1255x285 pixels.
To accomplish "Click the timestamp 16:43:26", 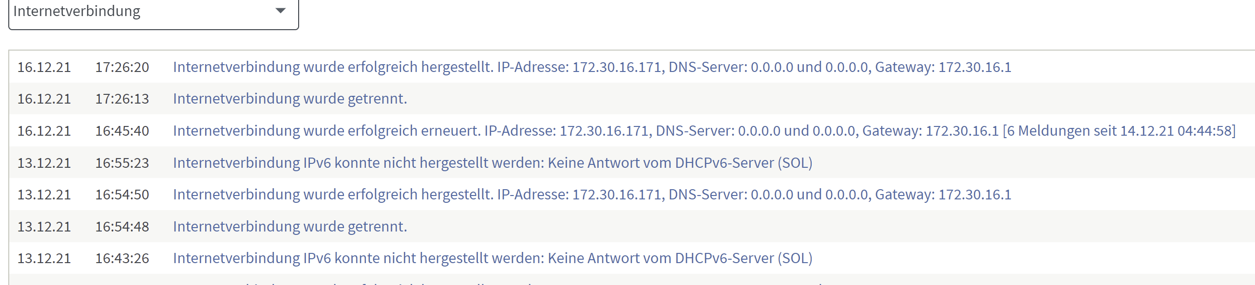I will click(122, 258).
